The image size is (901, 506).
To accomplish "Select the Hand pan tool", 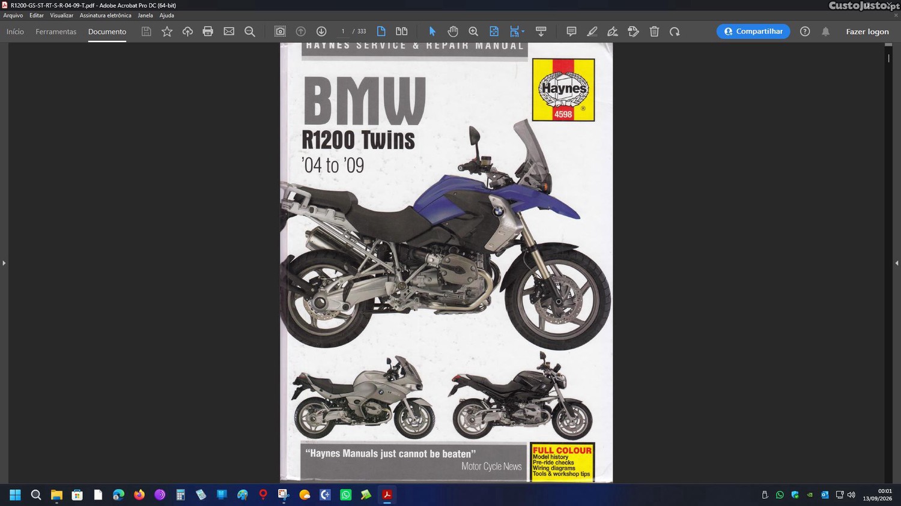I will [453, 31].
